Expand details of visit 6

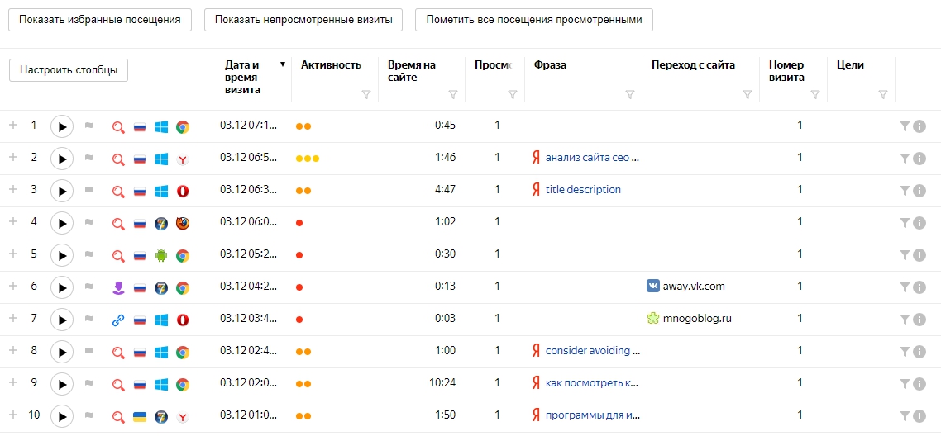13,287
